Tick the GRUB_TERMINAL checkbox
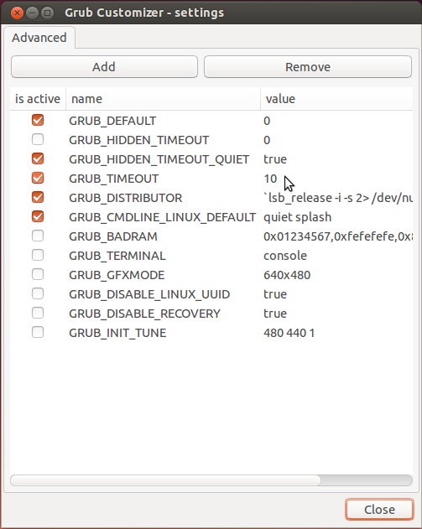Screen dimensions: 422x529 click(x=38, y=255)
